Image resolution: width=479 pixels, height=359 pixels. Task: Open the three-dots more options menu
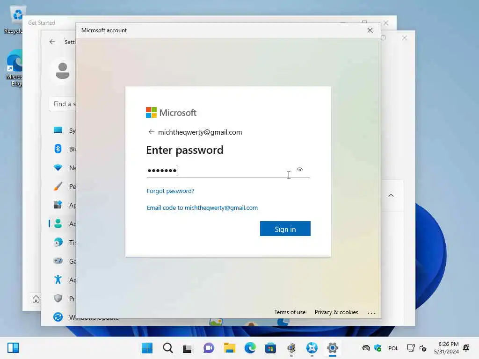(x=371, y=313)
